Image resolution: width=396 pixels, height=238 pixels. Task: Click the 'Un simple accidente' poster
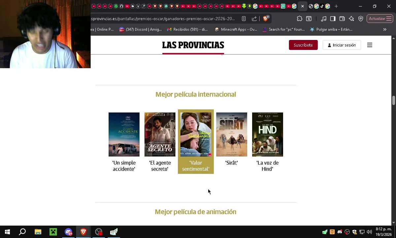(x=124, y=134)
